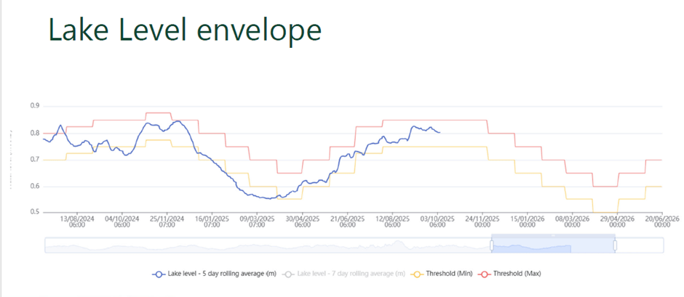The height and width of the screenshot is (297, 684).
Task: Click the 0.9 y-axis value label
Action: point(35,106)
